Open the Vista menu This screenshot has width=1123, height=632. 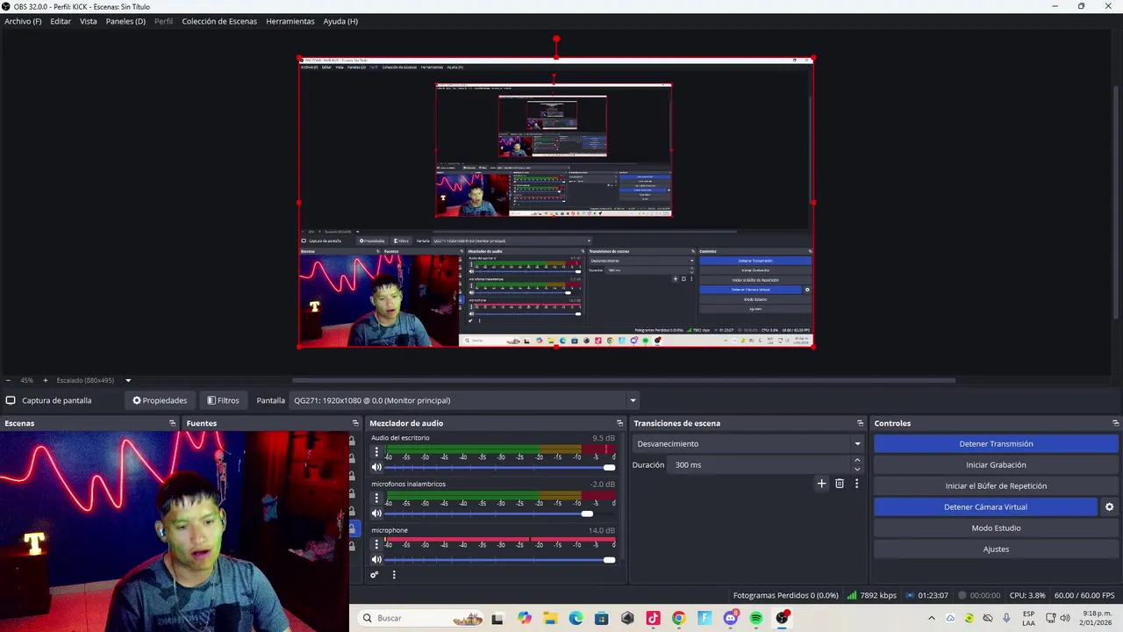pyautogui.click(x=89, y=21)
